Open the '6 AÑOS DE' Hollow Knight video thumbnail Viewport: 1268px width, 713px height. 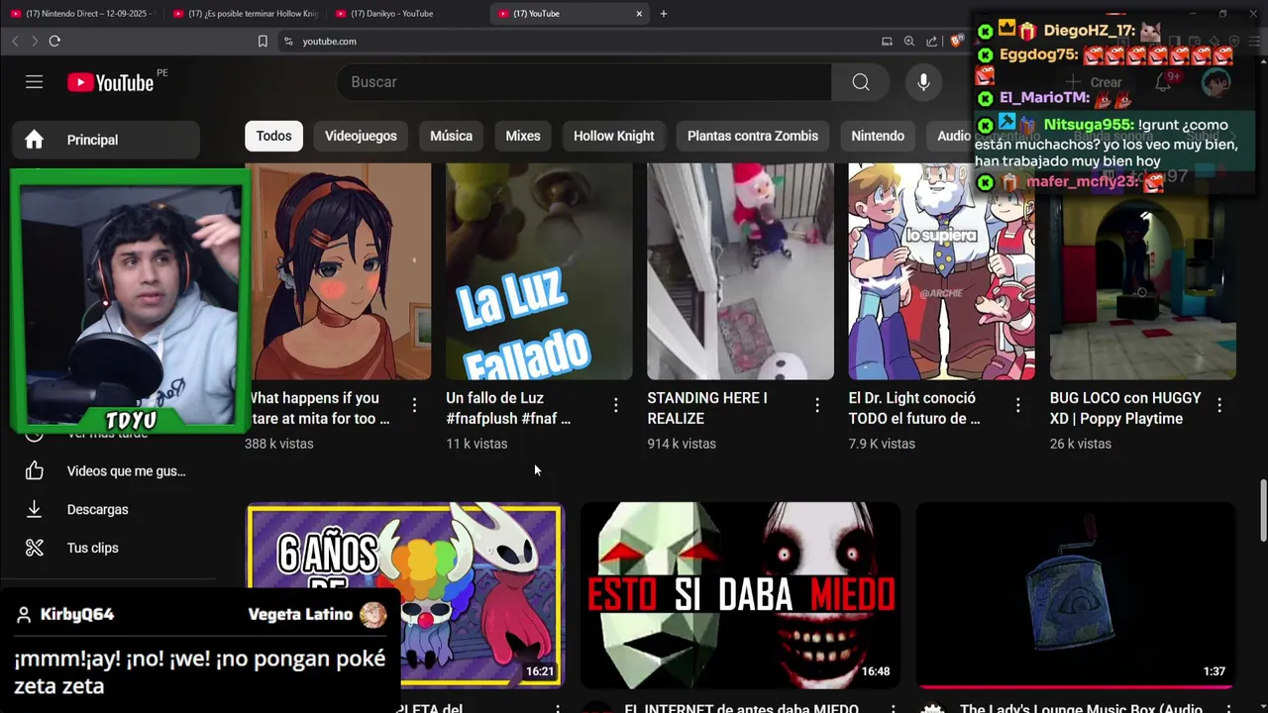pyautogui.click(x=405, y=595)
